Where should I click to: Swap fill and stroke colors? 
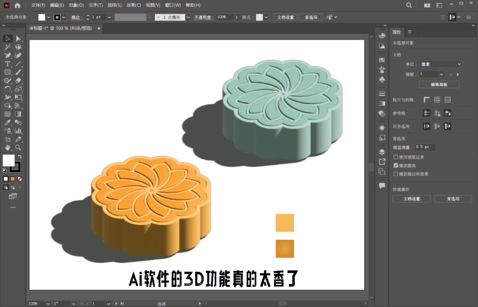pos(20,157)
